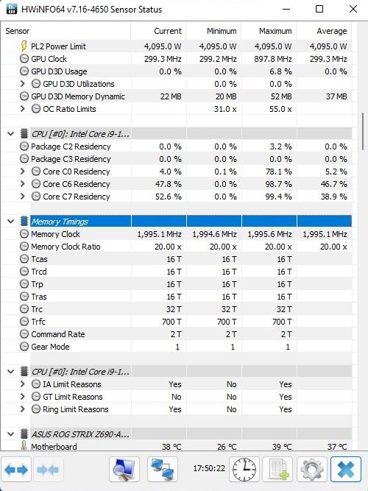Collapse the Memory Timings group
368x491 pixels.
coord(10,222)
